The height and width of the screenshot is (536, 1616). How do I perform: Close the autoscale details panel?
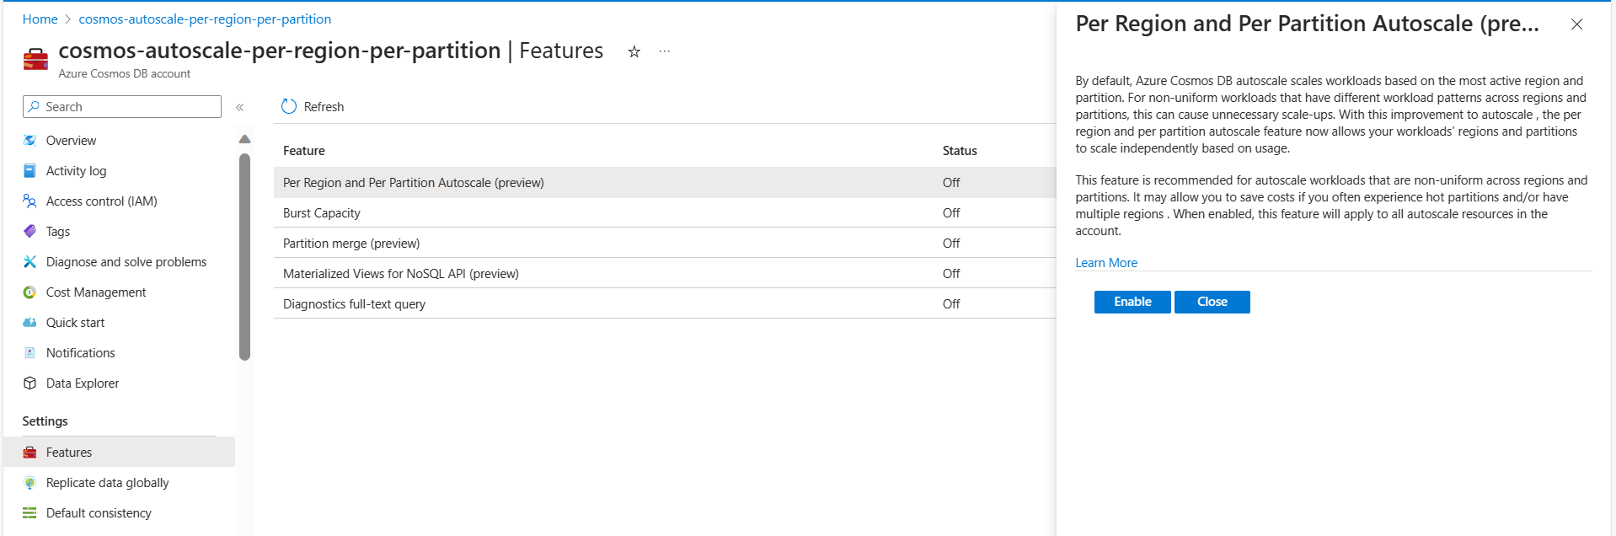[1576, 24]
